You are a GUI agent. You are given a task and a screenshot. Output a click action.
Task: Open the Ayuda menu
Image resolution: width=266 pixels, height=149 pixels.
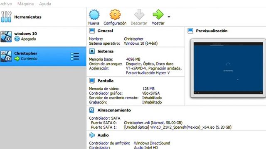coord(45,4)
